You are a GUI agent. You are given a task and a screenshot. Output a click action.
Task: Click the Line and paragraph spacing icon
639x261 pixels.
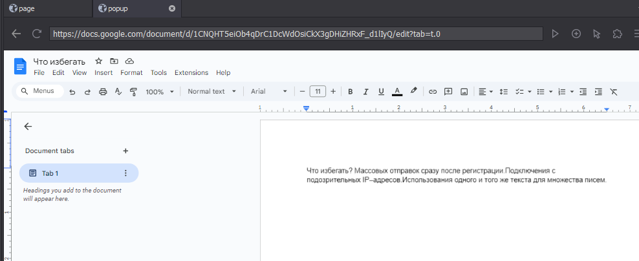tap(504, 92)
